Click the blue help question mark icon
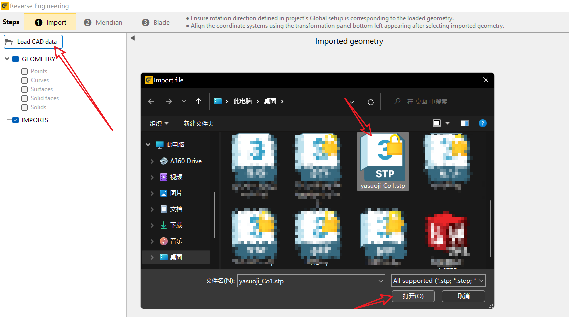Image resolution: width=569 pixels, height=317 pixels. (482, 123)
